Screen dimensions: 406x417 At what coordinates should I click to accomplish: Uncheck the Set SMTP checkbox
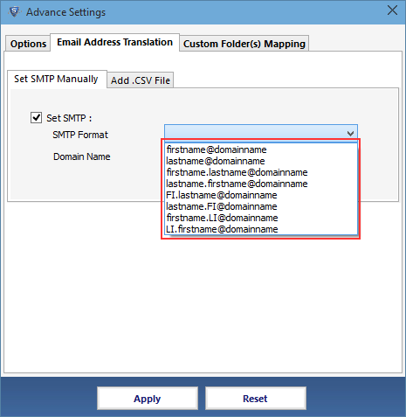point(36,118)
